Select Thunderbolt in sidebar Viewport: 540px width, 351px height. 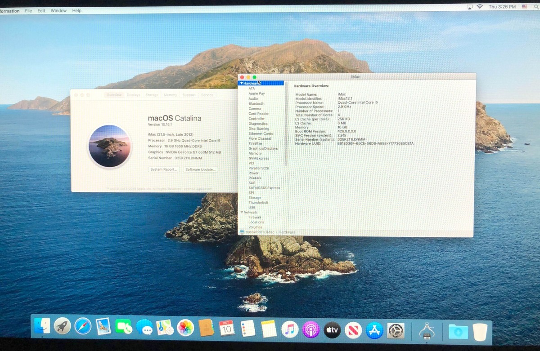258,203
